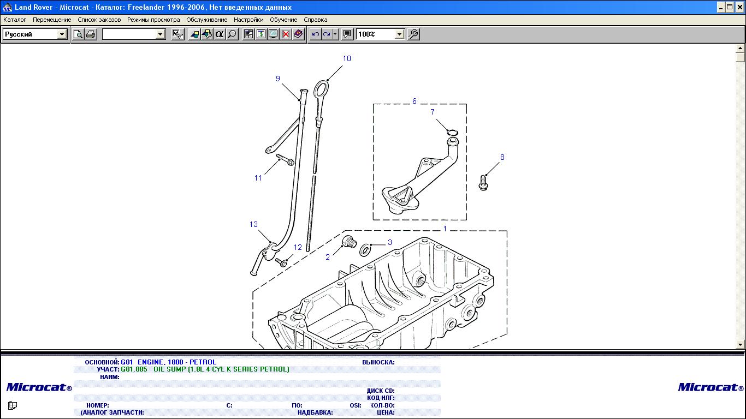Click the small notes icon under left Microcat logo
The width and height of the screenshot is (746, 419).
(13, 405)
